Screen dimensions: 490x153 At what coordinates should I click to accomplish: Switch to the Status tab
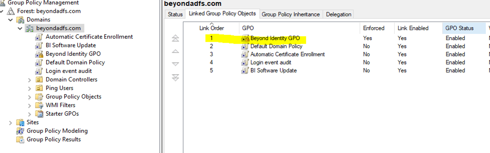(175, 14)
